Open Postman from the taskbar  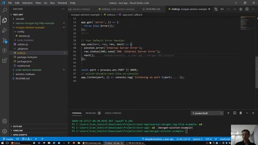pyautogui.click(x=16, y=143)
